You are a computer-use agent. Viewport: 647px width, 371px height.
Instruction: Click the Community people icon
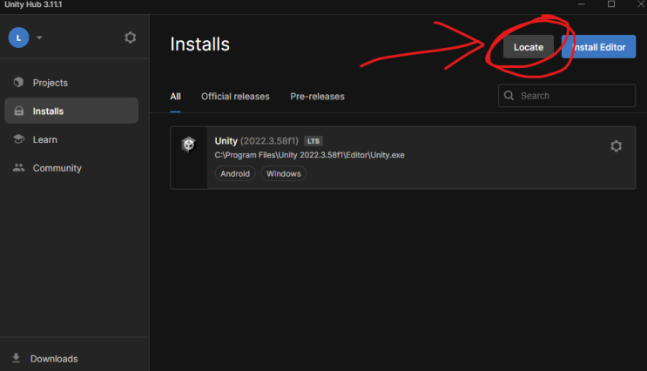tap(18, 167)
